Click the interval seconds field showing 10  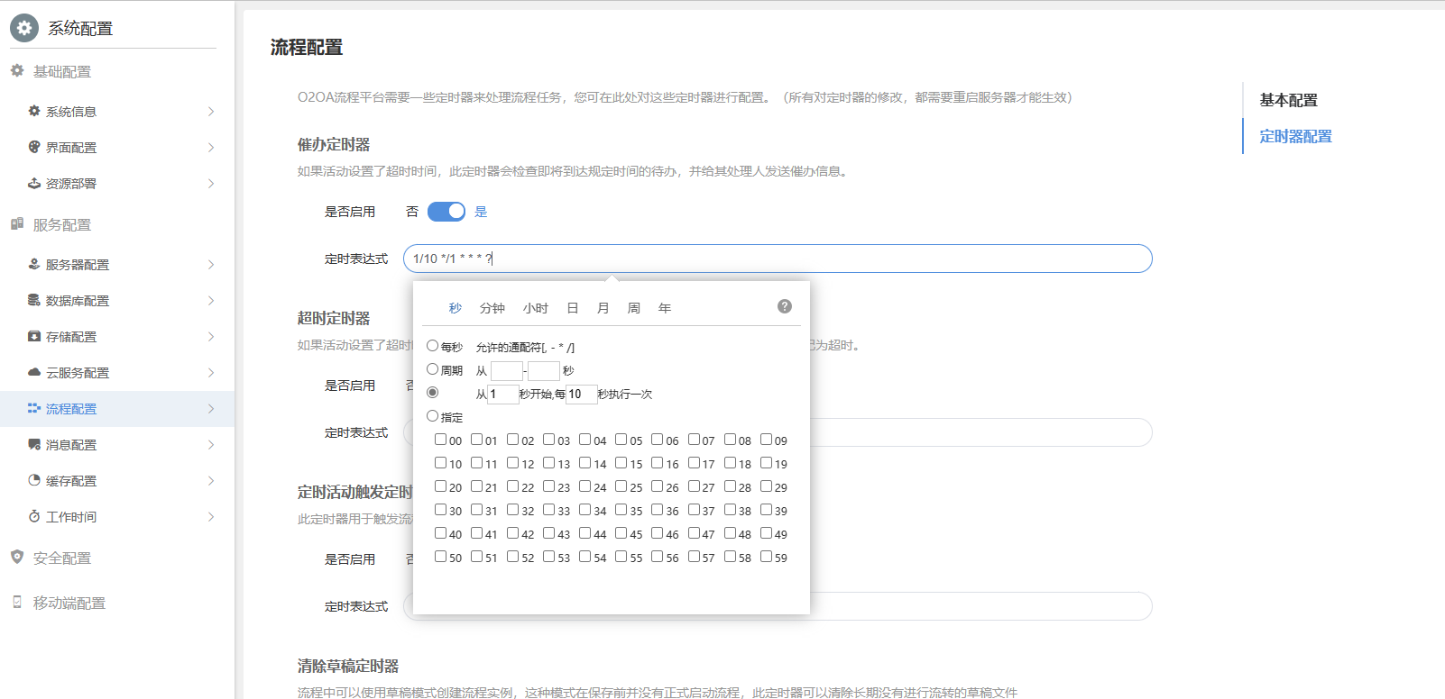(x=581, y=394)
